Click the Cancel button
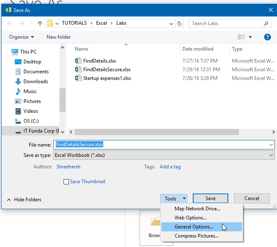This screenshot has height=247, width=277. pyautogui.click(x=252, y=198)
